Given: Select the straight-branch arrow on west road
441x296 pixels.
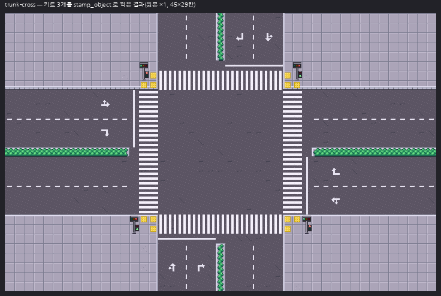Looking at the screenshot, I should [x=105, y=104].
